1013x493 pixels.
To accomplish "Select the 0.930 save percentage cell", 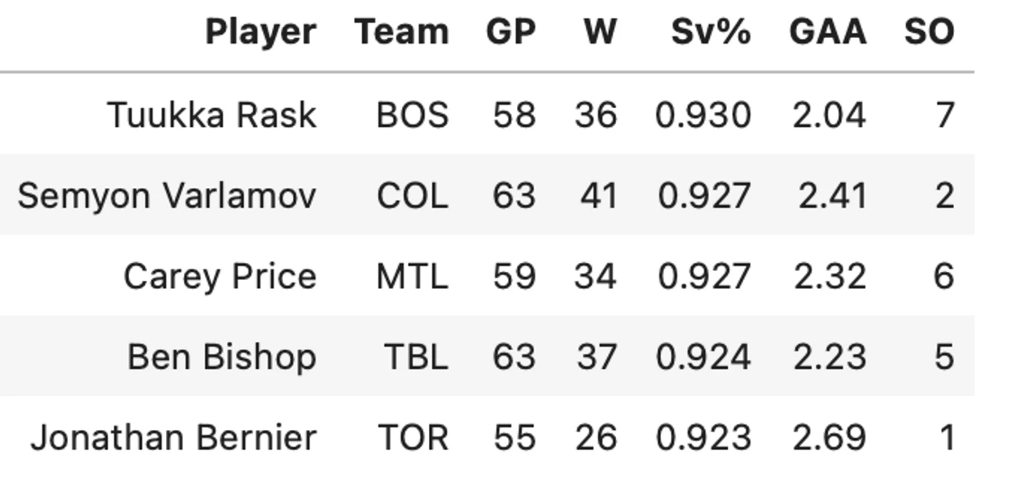I will click(x=703, y=114).
